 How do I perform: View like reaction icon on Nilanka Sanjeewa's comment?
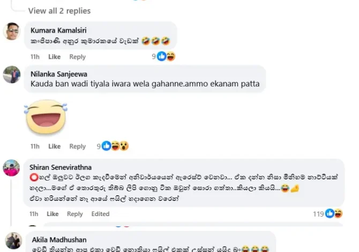tap(106, 146)
